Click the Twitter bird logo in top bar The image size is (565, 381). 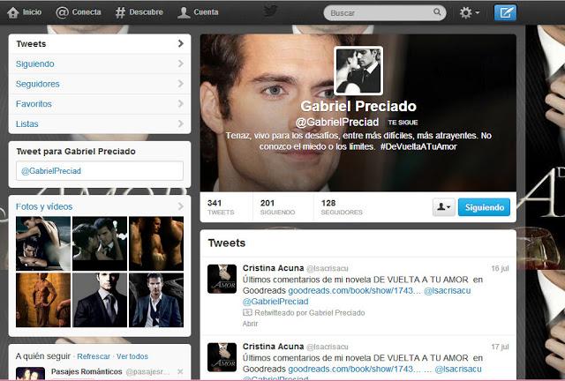click(270, 11)
